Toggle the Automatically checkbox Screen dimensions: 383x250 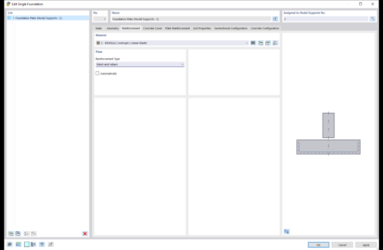click(x=97, y=73)
